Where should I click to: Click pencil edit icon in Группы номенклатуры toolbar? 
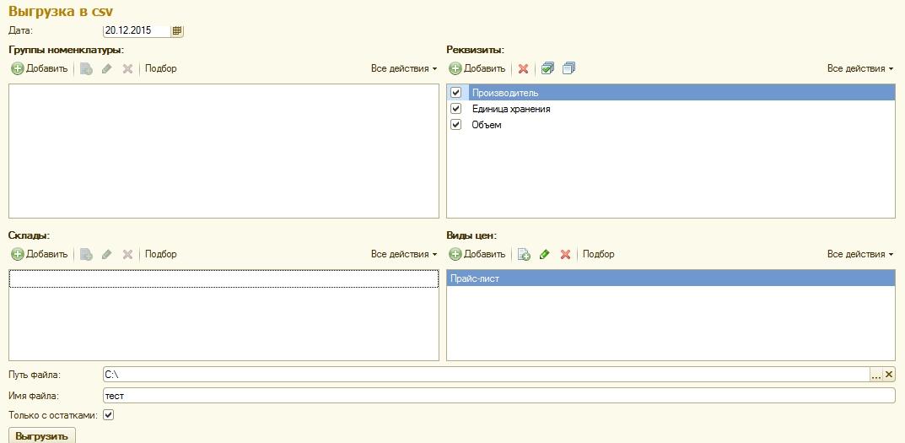(x=107, y=68)
